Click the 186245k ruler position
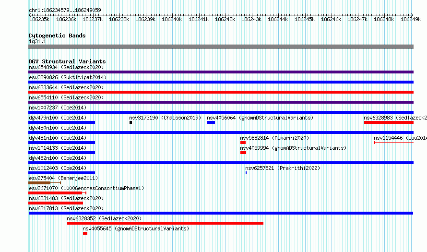Image resolution: width=427 pixels, height=252 pixels. [305, 19]
